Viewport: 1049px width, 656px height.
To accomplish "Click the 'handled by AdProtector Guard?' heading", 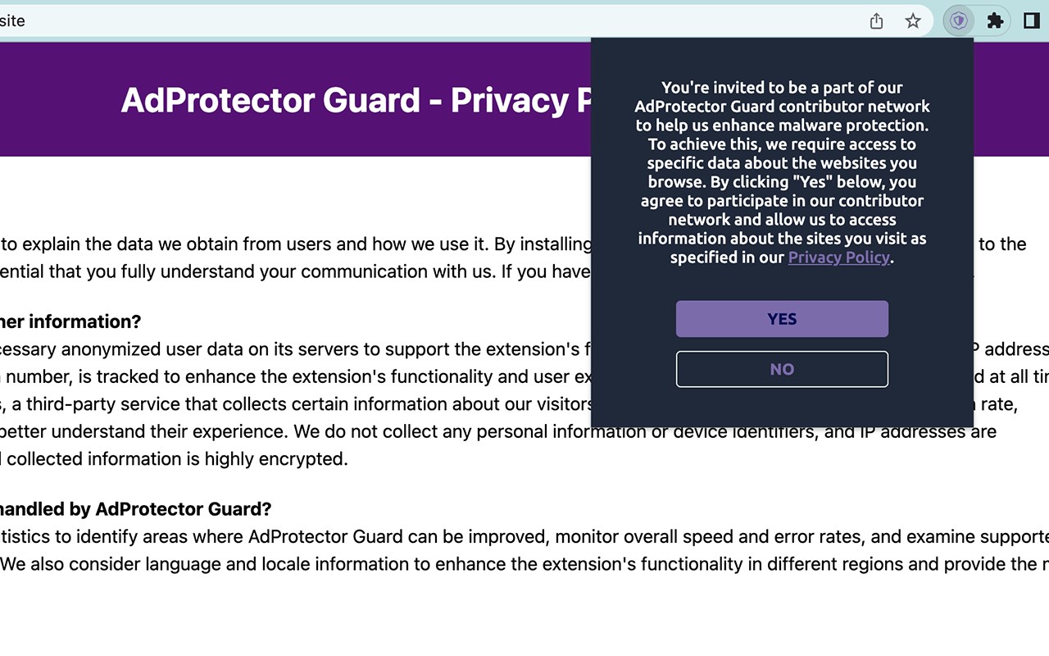I will [x=135, y=509].
